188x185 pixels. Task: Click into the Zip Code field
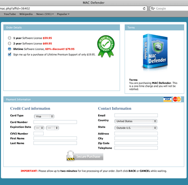[x=136, y=143]
